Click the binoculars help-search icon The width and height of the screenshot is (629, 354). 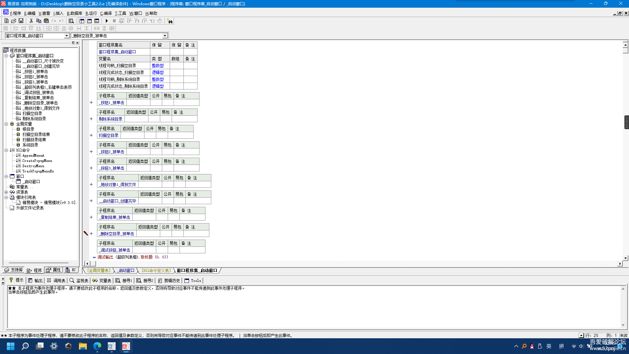170,21
